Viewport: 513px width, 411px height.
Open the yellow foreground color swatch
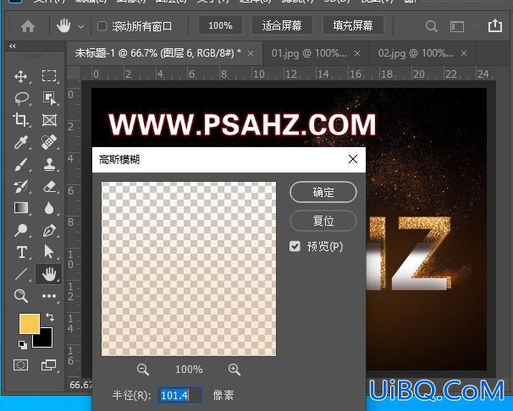(30, 324)
